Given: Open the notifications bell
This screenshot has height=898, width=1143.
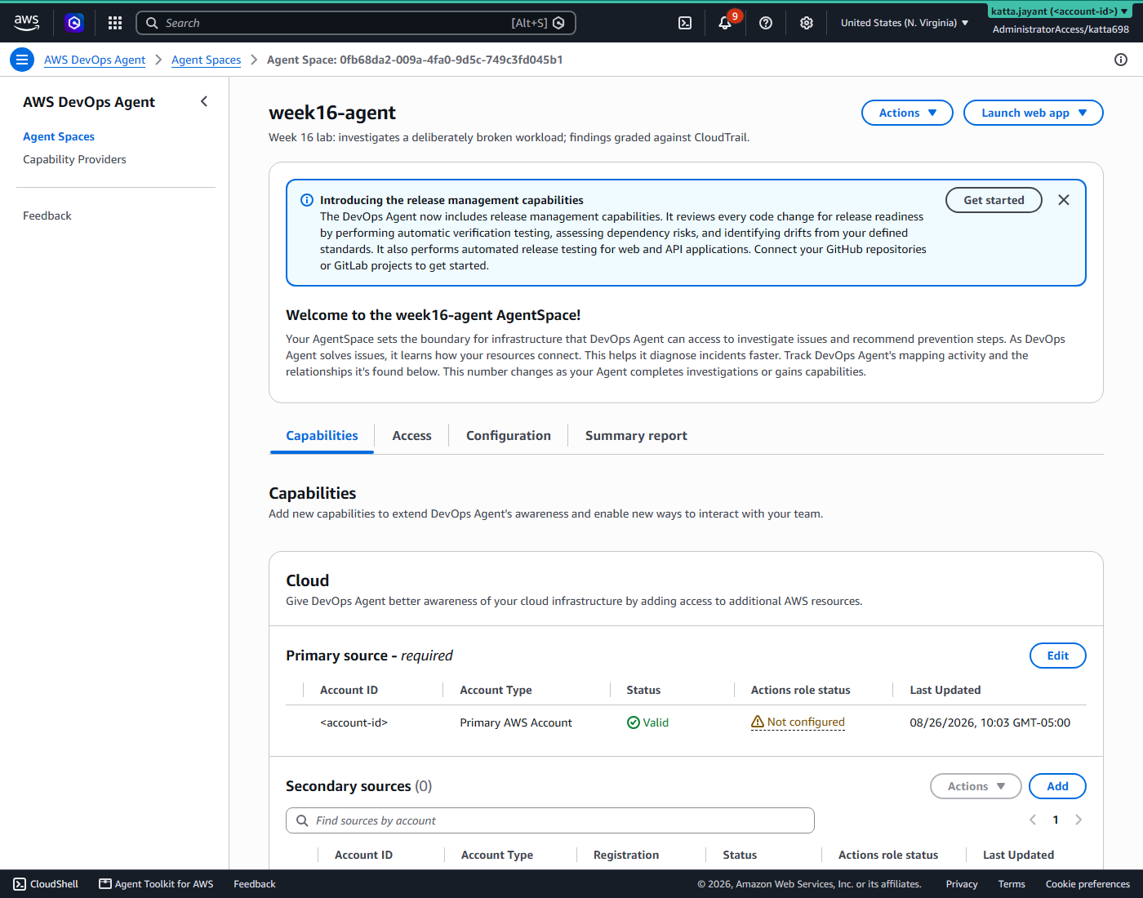Looking at the screenshot, I should tap(725, 23).
